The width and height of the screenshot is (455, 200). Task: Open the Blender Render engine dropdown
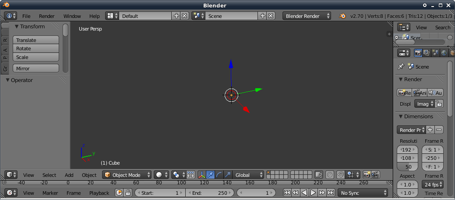307,16
